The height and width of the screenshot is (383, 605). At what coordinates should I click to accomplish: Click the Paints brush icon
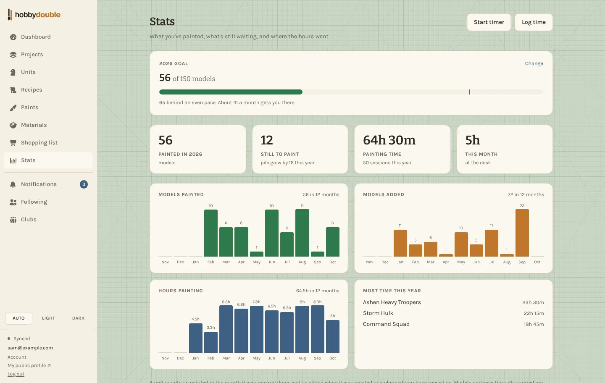(x=13, y=108)
